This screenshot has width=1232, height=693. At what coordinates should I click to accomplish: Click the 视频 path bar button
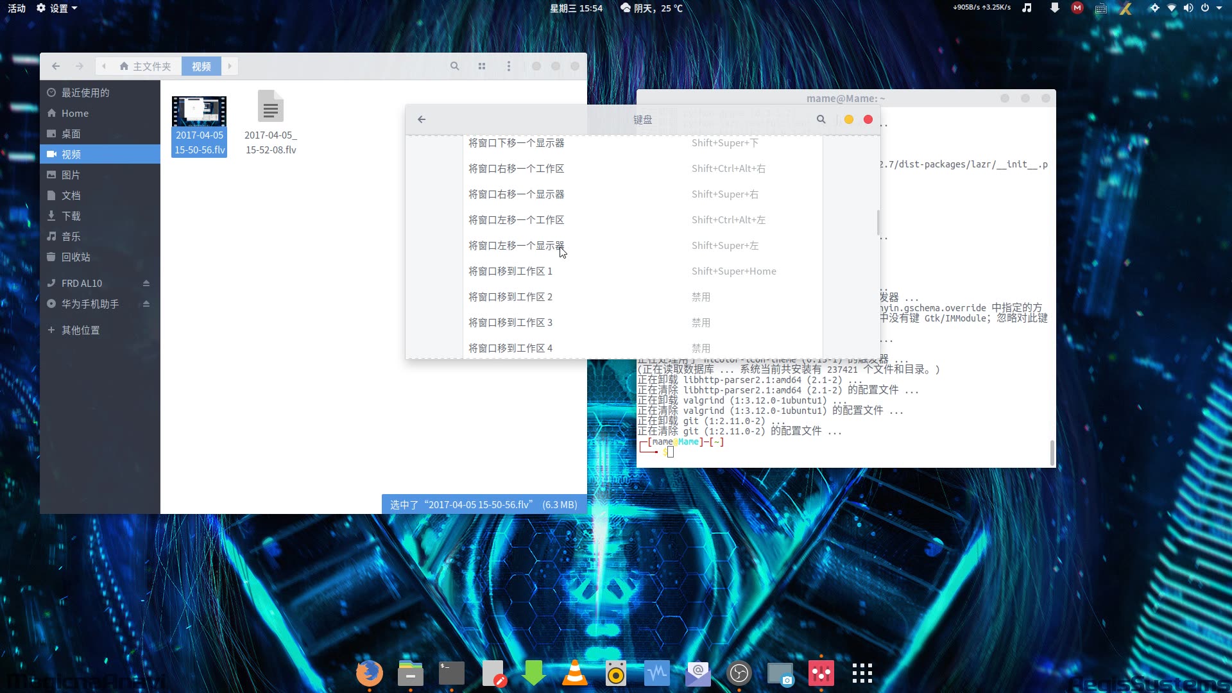[x=201, y=66]
